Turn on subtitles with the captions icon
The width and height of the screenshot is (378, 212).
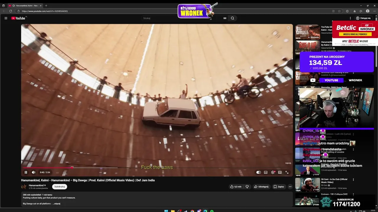265,172
